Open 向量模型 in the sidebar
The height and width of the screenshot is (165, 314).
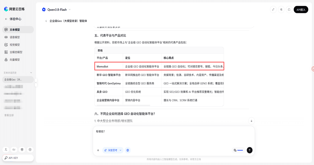(18, 60)
